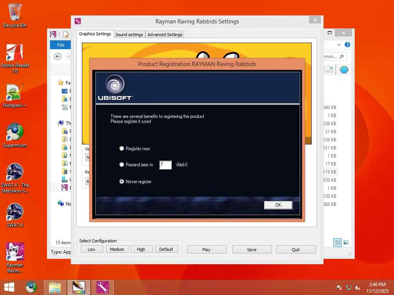The image size is (394, 295).
Task: Select the Register now radio button
Action: 122,149
